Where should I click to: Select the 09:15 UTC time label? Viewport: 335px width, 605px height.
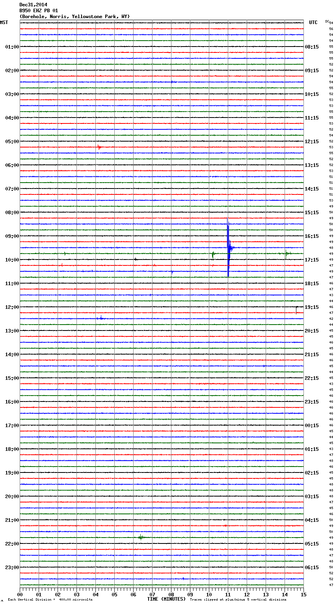312,71
